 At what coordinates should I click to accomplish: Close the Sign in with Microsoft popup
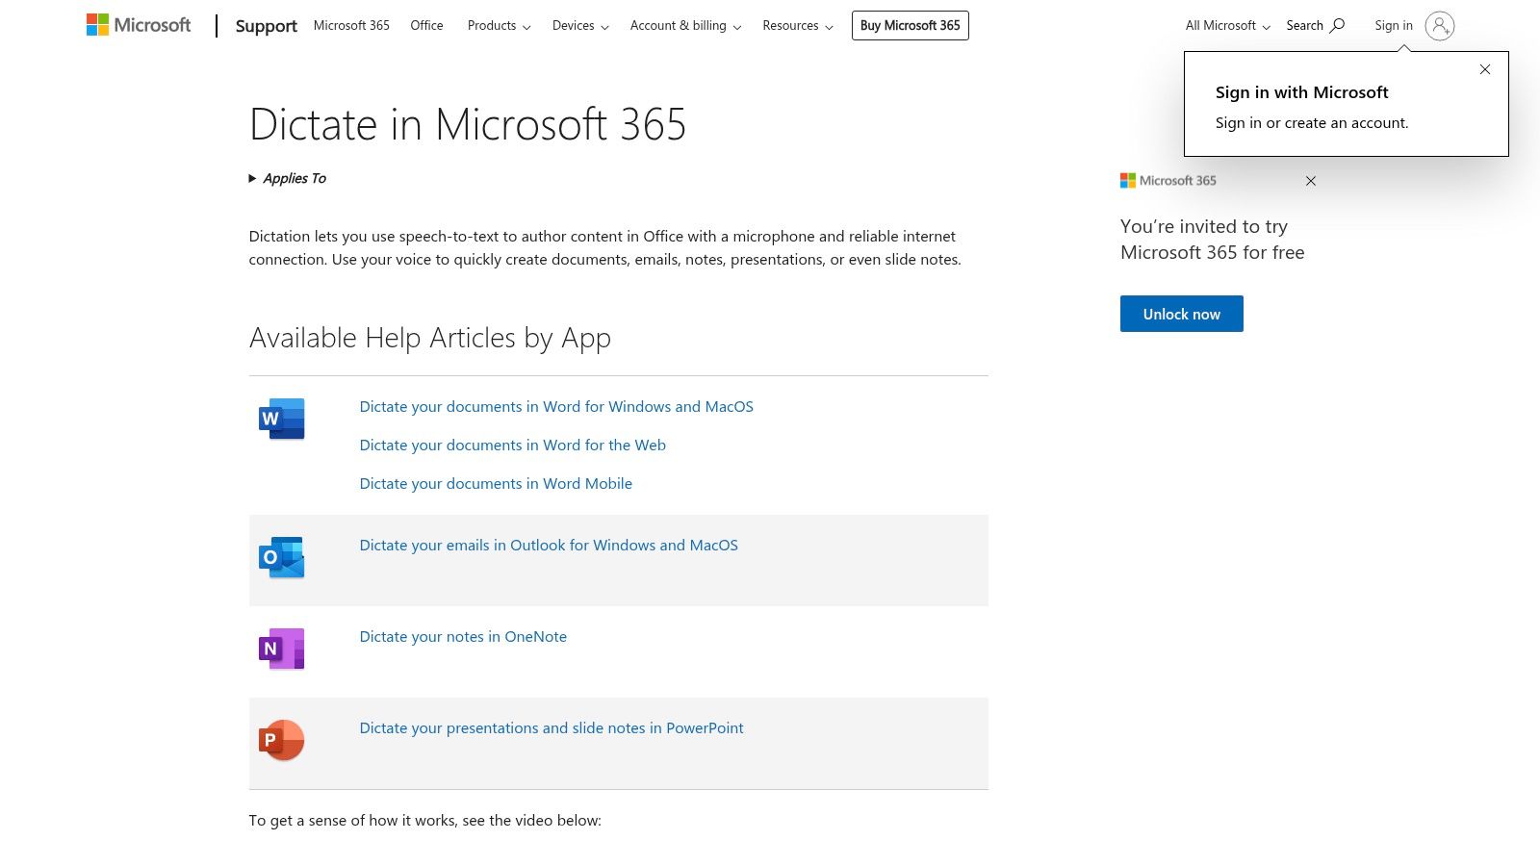click(x=1485, y=69)
